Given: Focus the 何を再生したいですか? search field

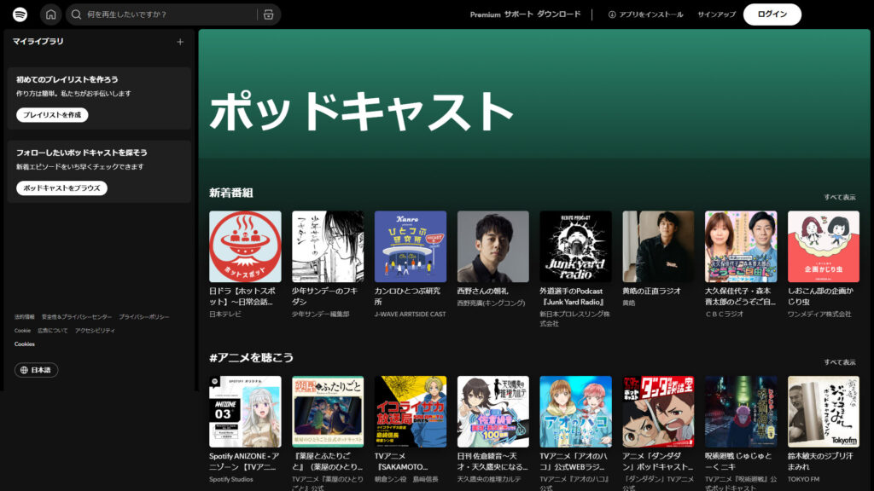Looking at the screenshot, I should [172, 14].
